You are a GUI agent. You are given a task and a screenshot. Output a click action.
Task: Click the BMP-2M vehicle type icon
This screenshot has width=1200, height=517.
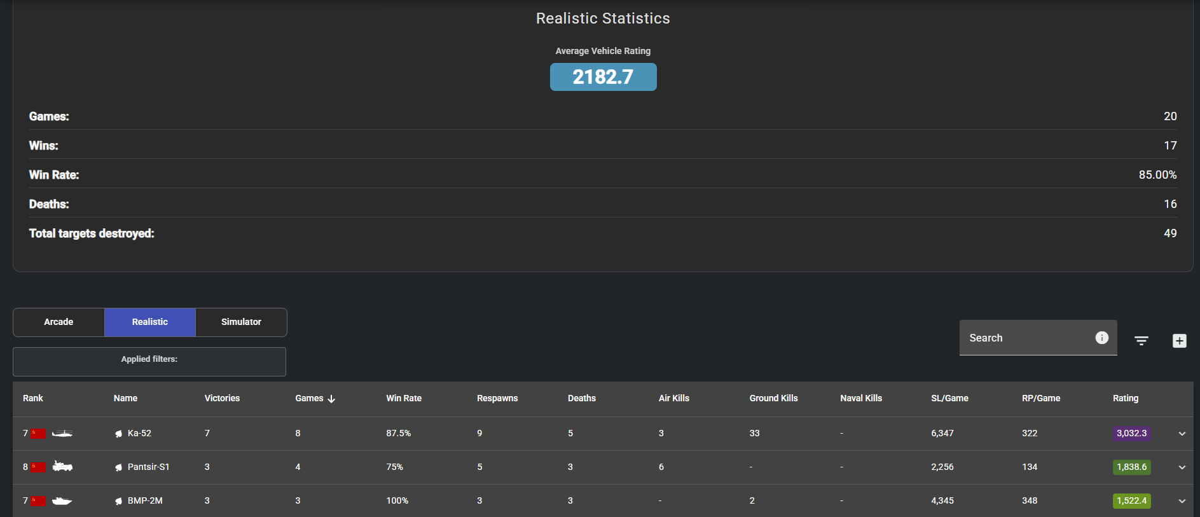click(62, 500)
